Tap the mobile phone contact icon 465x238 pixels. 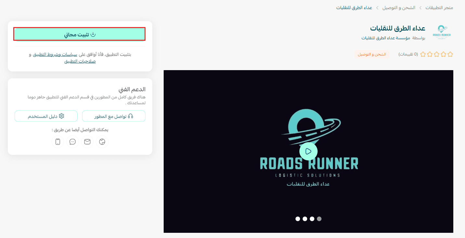(58, 142)
